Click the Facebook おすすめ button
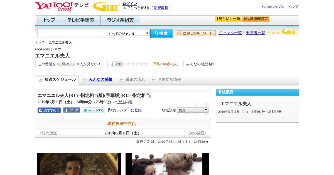This screenshot has width=334, height=175. click(49, 110)
